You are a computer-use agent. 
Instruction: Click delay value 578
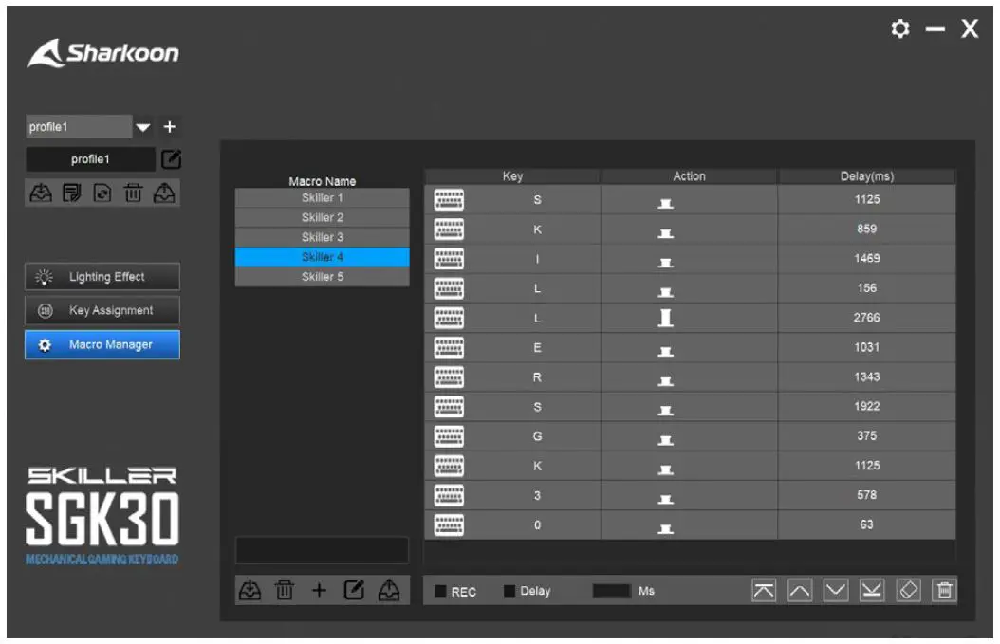coord(867,495)
